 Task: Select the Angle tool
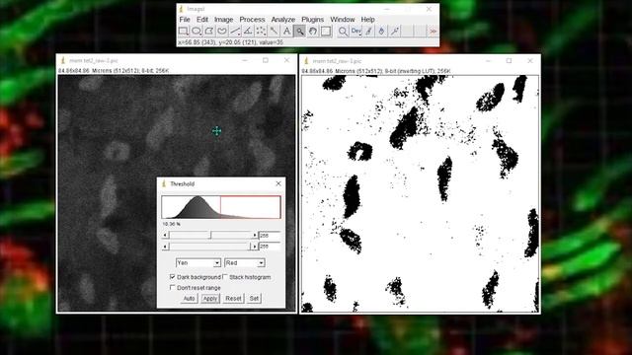(248, 31)
